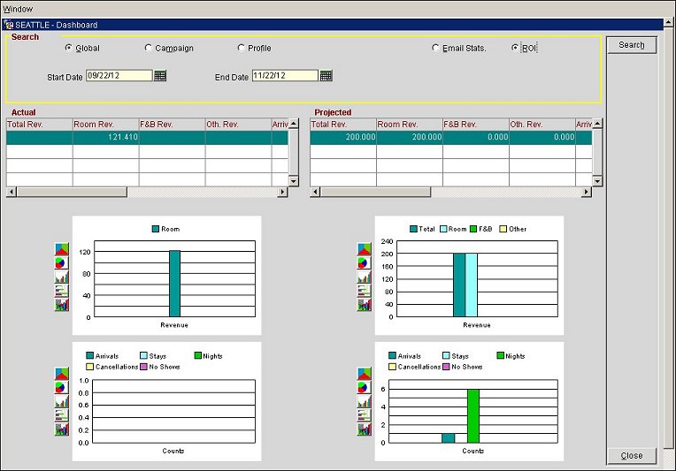This screenshot has height=471, width=676.
Task: Select the 121.410 Room Rev. cell
Action: [105, 137]
